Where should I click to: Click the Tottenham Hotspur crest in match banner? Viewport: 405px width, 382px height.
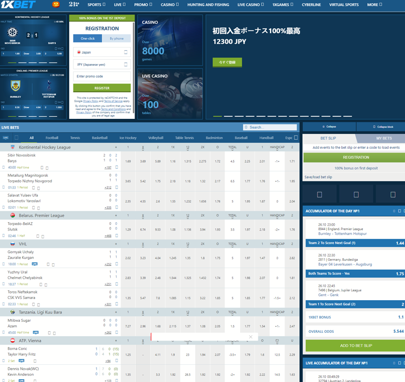pos(49,85)
